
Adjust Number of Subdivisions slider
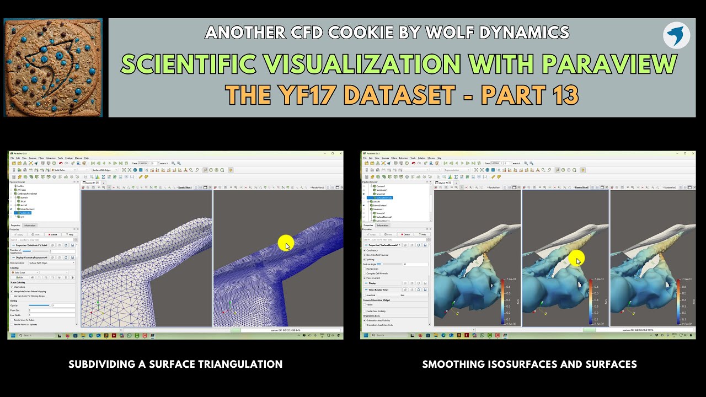pyautogui.click(x=36, y=251)
